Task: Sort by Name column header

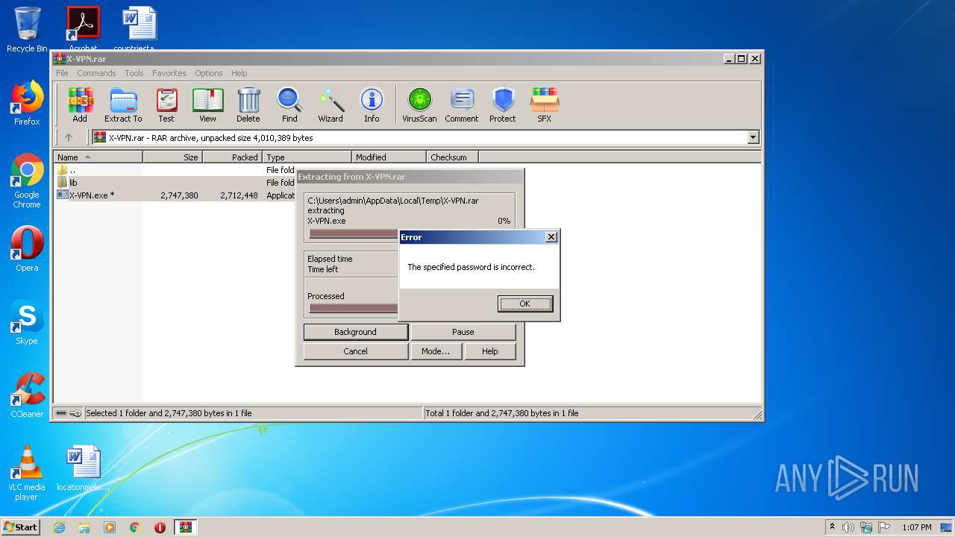Action: 98,157
